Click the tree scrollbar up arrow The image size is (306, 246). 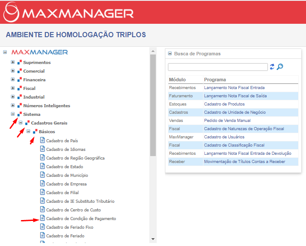pos(153,51)
